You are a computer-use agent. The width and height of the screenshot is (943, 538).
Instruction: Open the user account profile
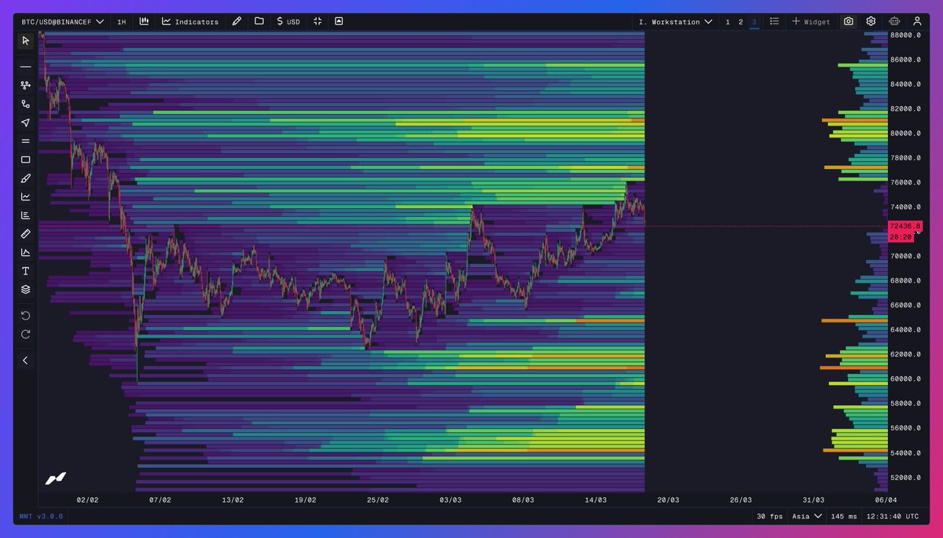point(917,22)
